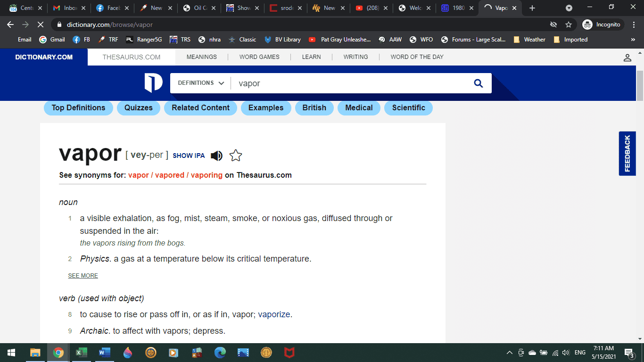The image size is (644, 362).
Task: Show hidden system tray icons
Action: 509,353
